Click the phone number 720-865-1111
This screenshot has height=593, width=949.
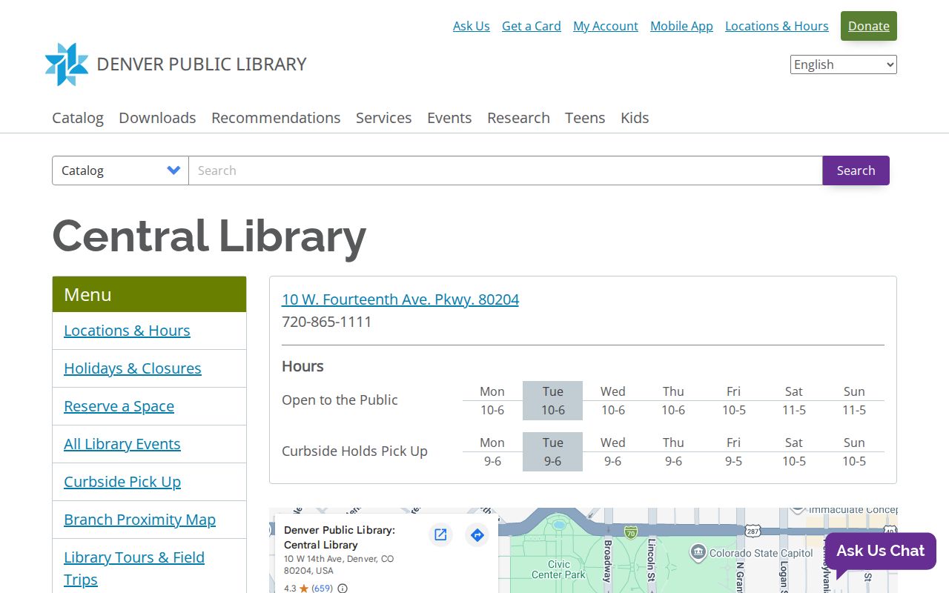point(327,322)
